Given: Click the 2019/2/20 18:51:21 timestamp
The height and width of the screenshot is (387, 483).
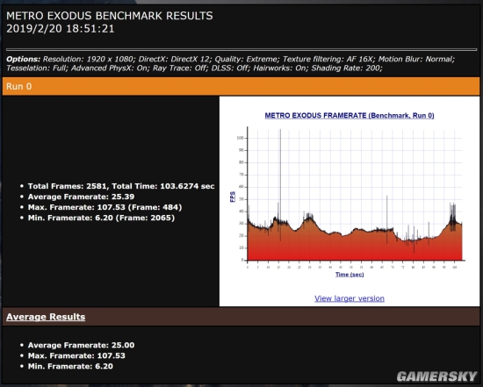Looking at the screenshot, I should tap(61, 29).
